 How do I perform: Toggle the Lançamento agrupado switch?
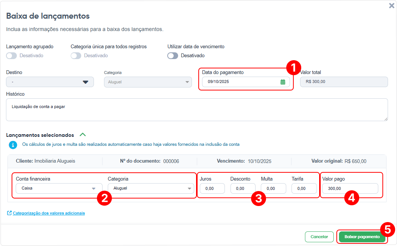[11, 56]
